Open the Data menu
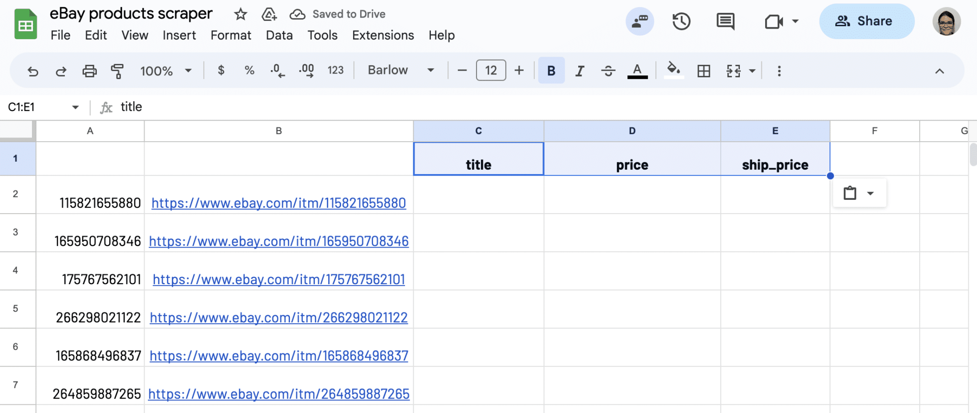 coord(280,35)
